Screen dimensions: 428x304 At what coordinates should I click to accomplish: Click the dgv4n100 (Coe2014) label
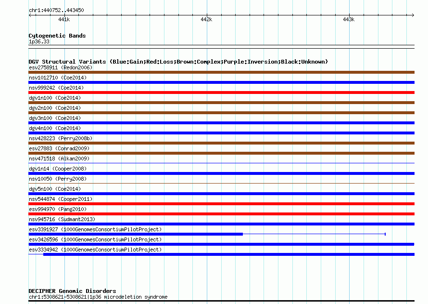55,128
